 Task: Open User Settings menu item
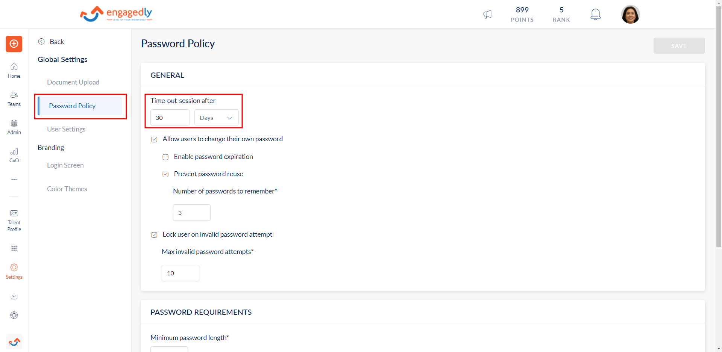click(66, 129)
